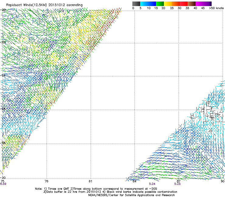Click the 'Data buffer is 22 hrs' note line
This screenshot has height=197, width=225.
[110, 192]
